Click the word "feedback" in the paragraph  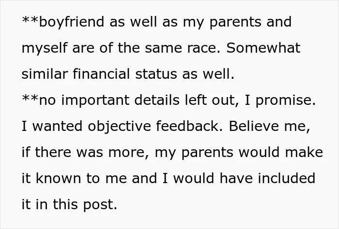click(187, 126)
